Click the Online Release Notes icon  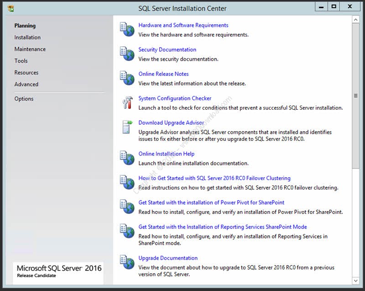(x=127, y=78)
